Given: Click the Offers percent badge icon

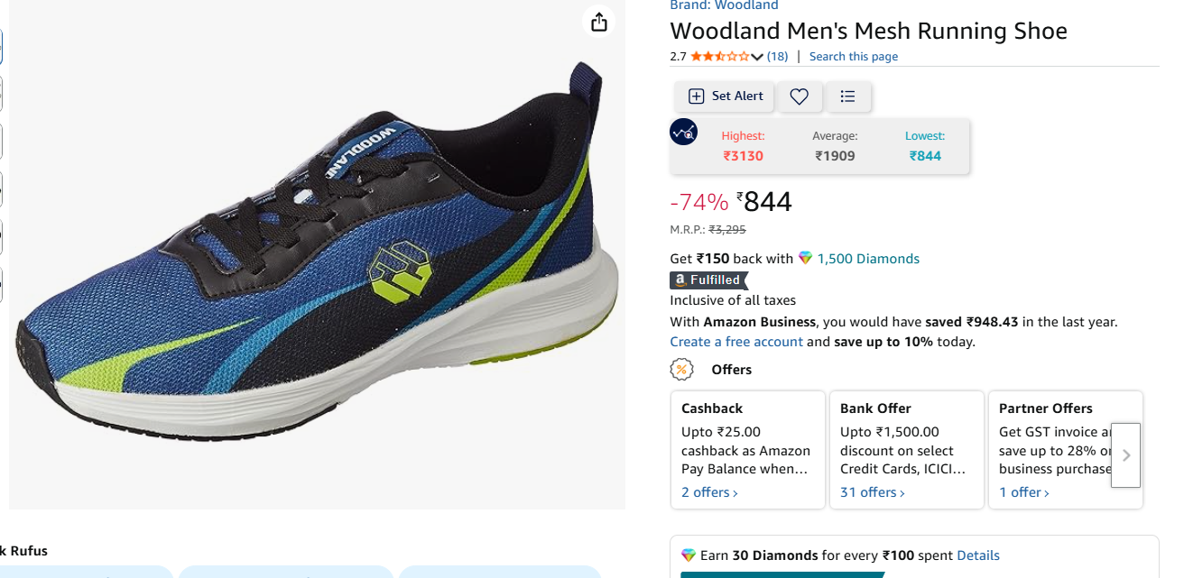Looking at the screenshot, I should tap(682, 370).
